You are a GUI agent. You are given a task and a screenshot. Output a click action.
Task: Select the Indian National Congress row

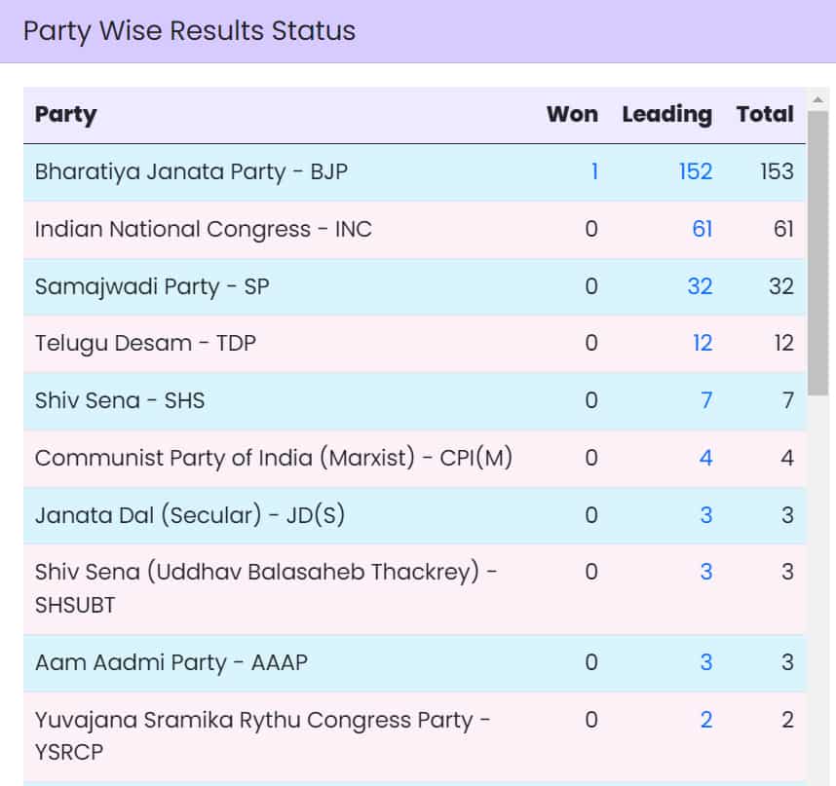click(x=292, y=229)
